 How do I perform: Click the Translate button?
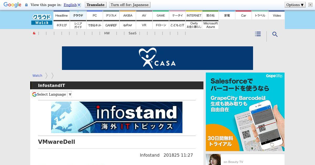tap(96, 5)
